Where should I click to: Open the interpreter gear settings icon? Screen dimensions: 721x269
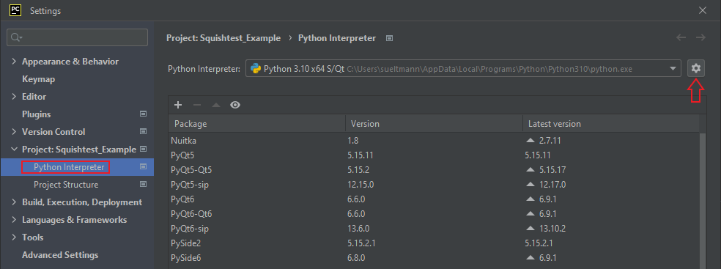point(695,69)
